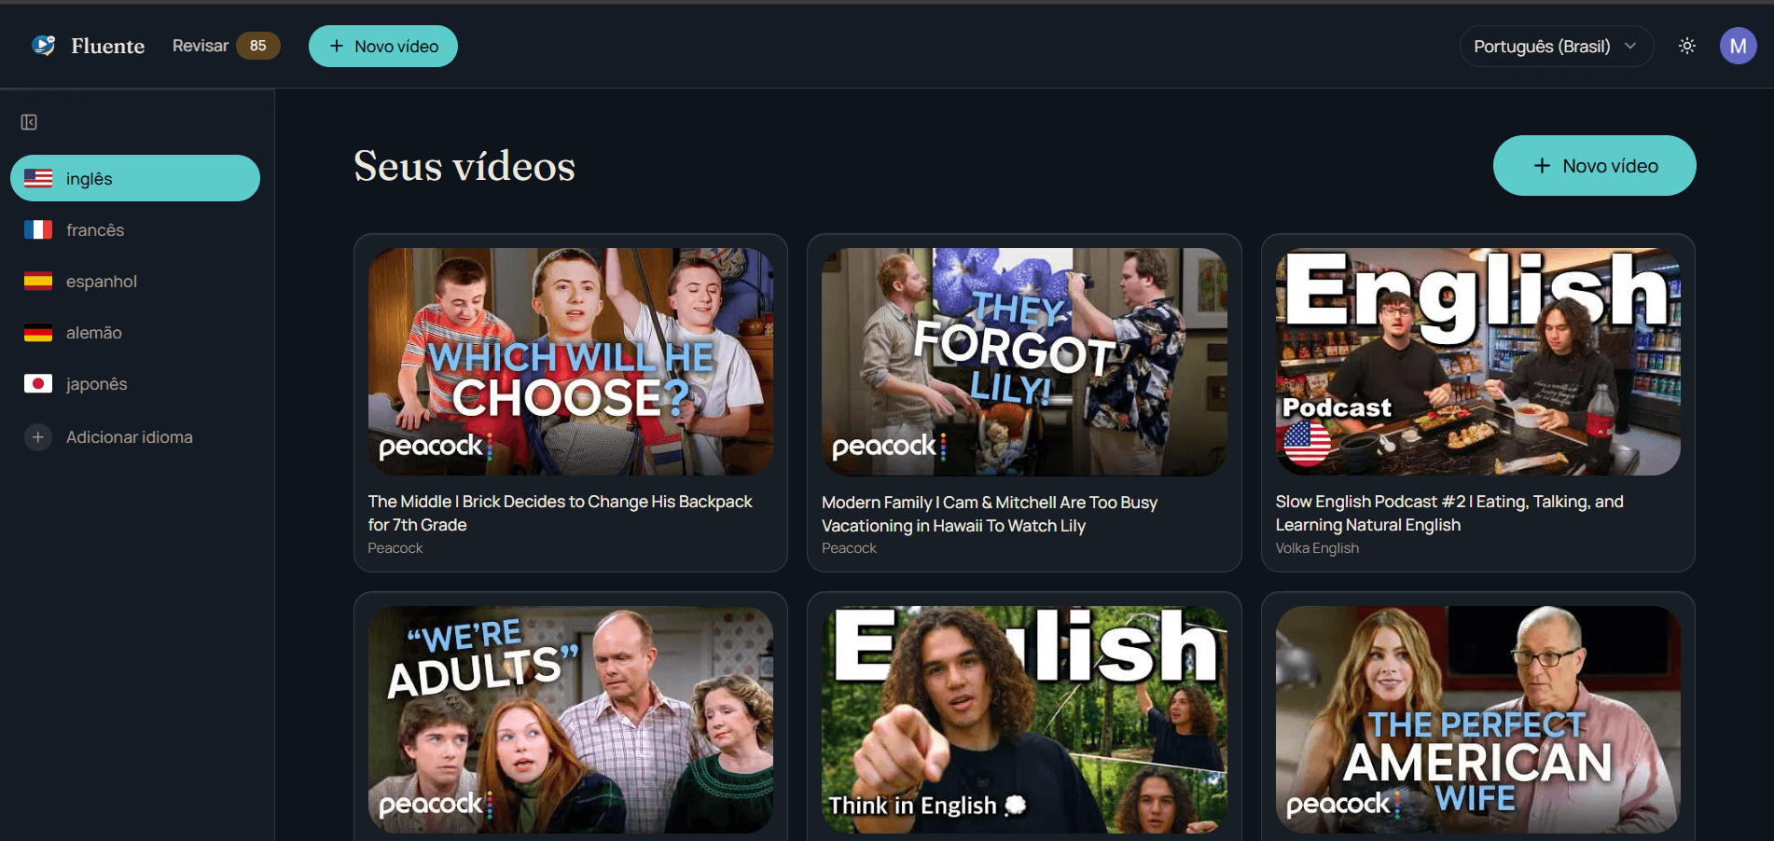The width and height of the screenshot is (1774, 841).
Task: Click the Fluente logo icon
Action: pos(44,45)
